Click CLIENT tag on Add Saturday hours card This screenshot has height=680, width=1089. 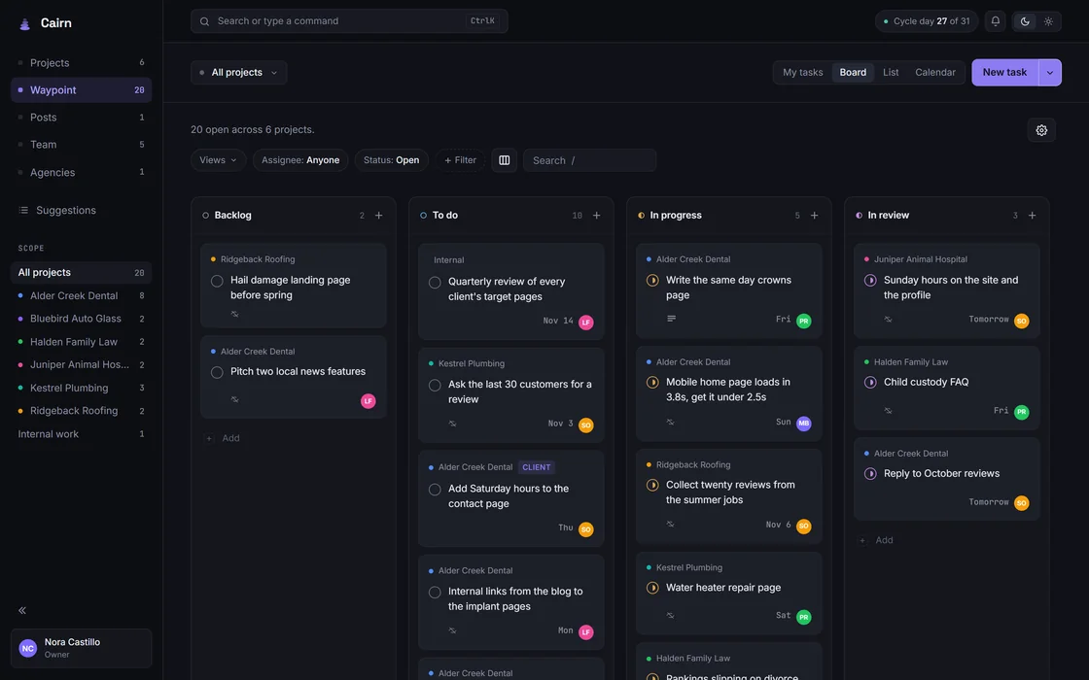[536, 467]
